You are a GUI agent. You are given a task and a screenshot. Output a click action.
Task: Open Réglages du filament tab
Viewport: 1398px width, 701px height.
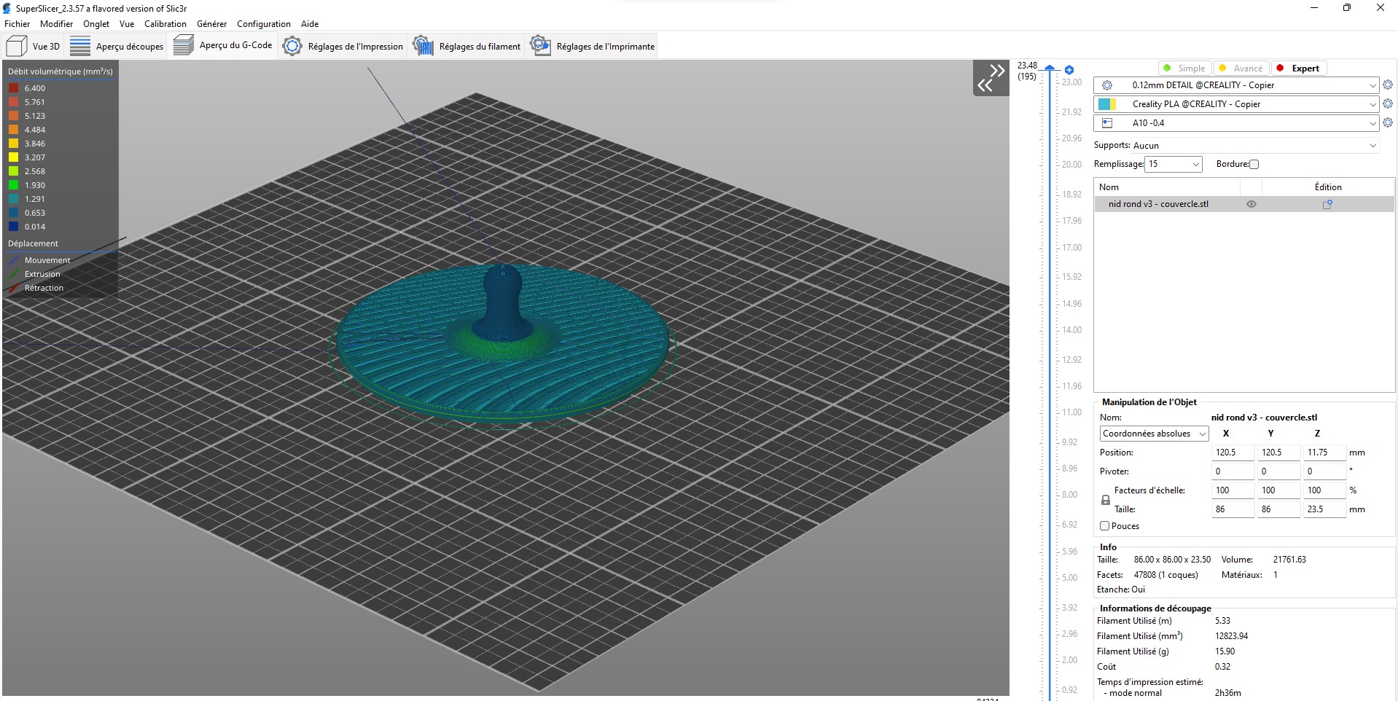(x=467, y=46)
